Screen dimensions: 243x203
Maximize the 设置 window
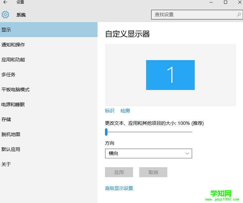[x=226, y=2]
